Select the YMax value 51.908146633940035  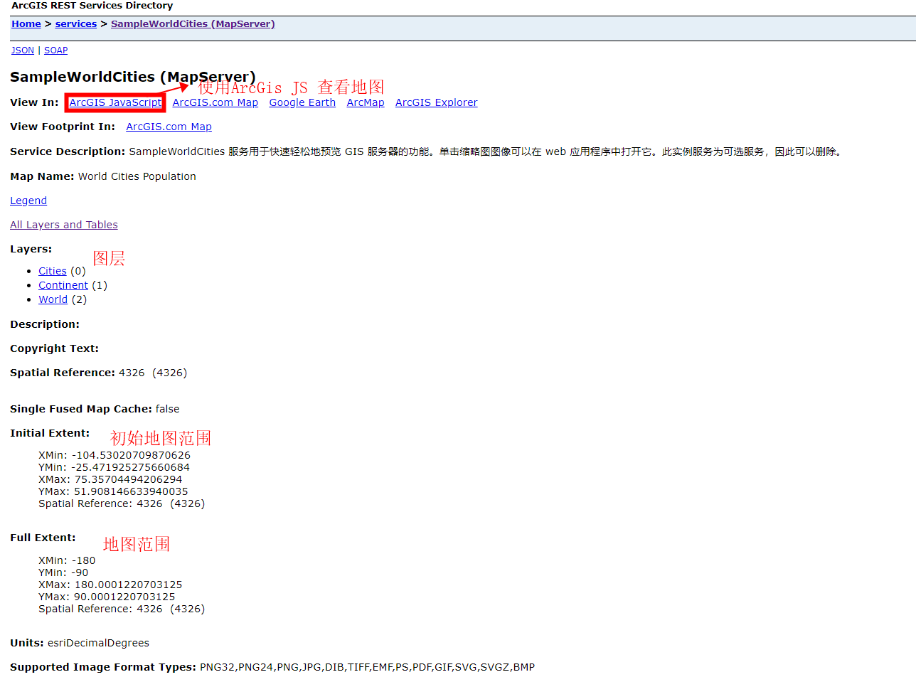[131, 491]
